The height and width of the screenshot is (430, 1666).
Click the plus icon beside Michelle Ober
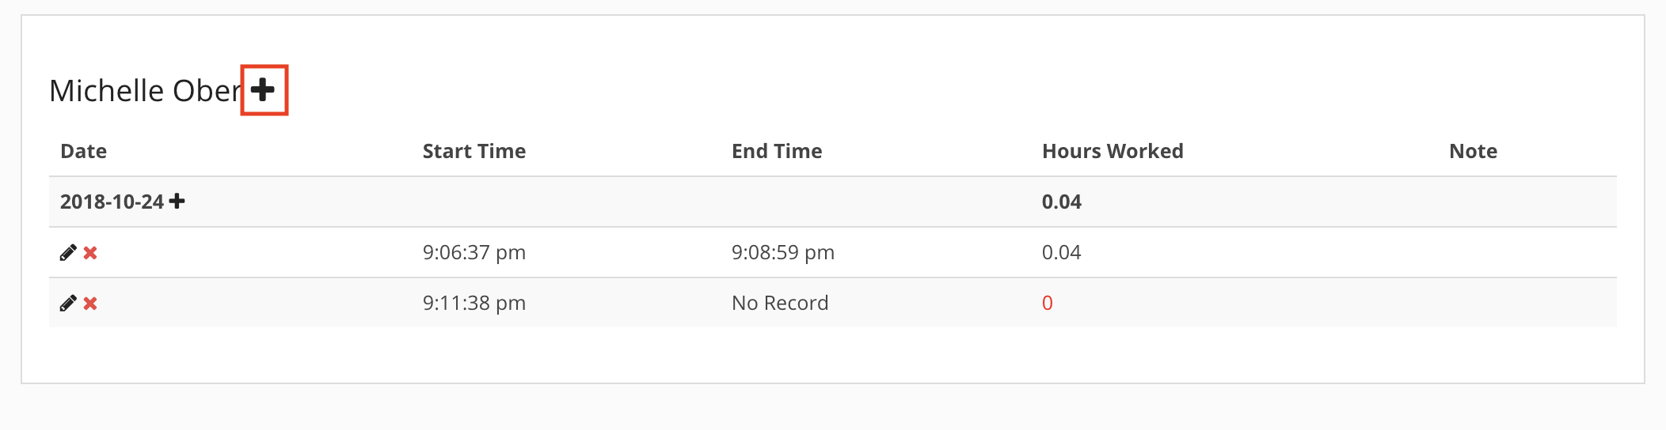(x=263, y=90)
